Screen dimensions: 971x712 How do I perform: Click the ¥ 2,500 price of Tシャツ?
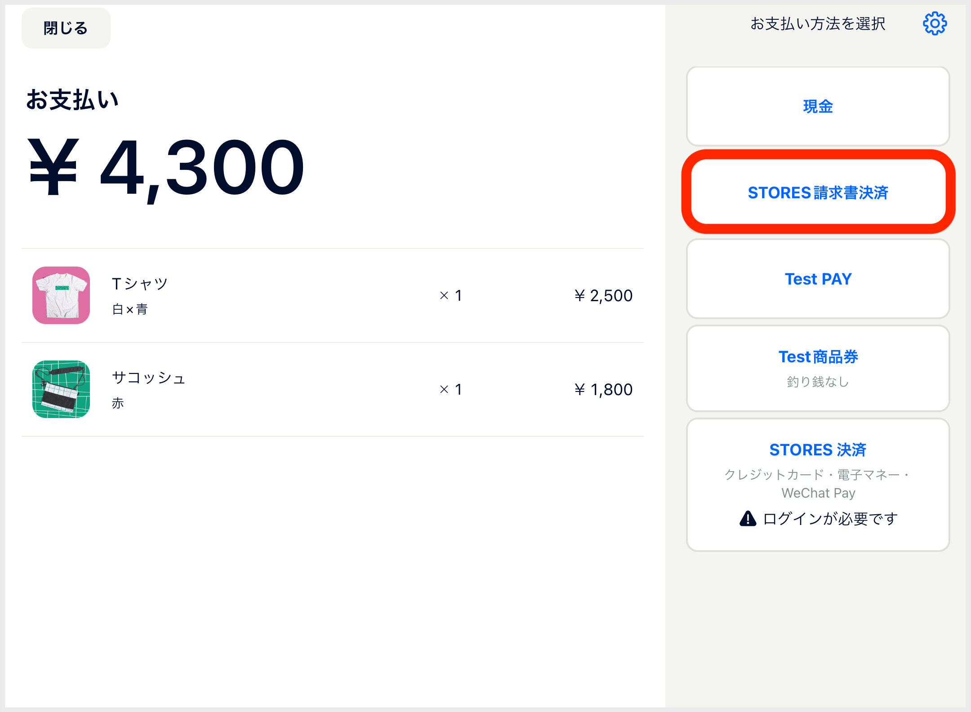coord(603,295)
